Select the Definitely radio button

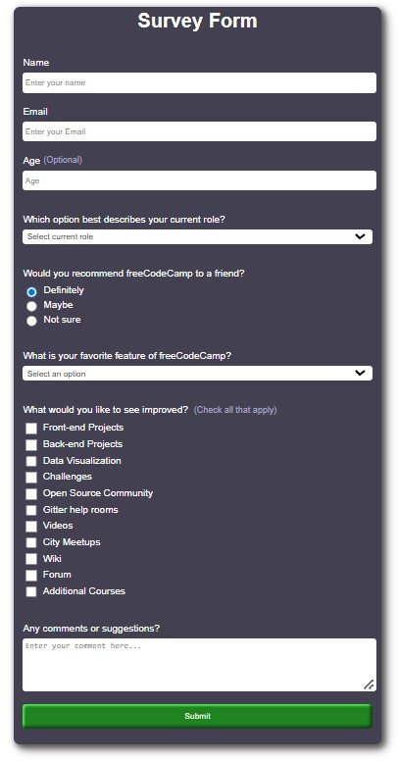tap(31, 291)
